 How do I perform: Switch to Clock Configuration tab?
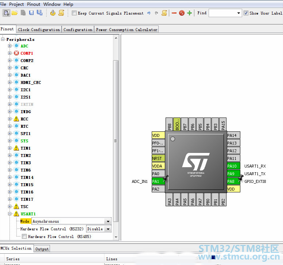click(x=39, y=30)
